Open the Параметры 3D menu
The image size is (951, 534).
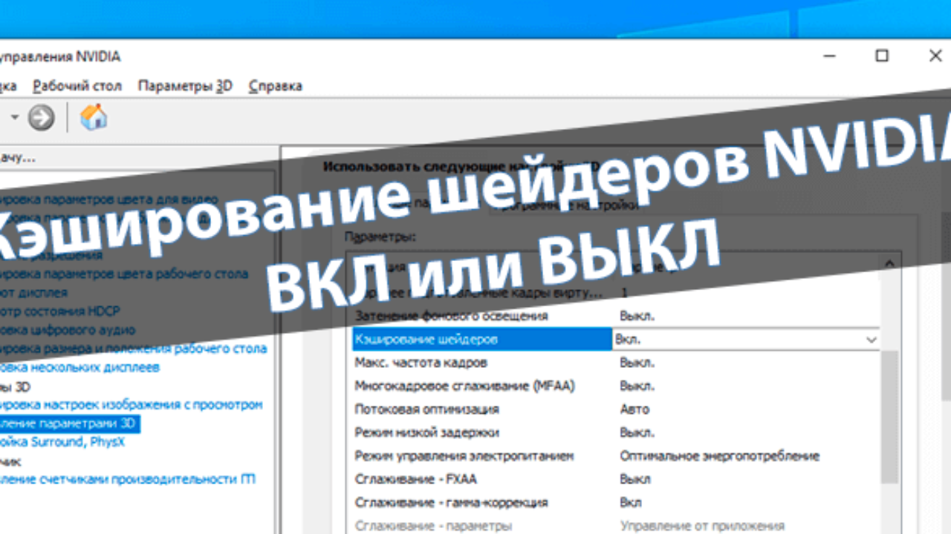tap(185, 86)
